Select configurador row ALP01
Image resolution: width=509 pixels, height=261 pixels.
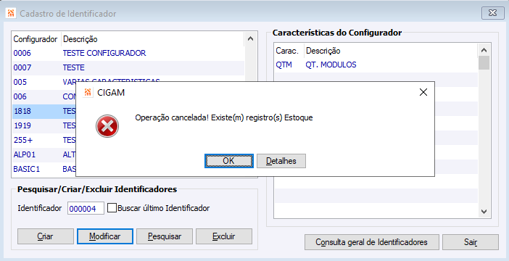pyautogui.click(x=44, y=155)
